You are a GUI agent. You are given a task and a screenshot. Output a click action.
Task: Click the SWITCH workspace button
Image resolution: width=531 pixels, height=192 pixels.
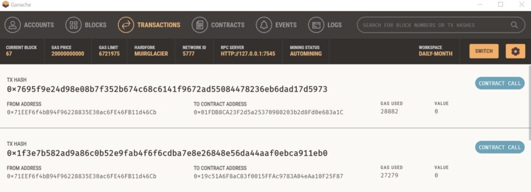(484, 51)
